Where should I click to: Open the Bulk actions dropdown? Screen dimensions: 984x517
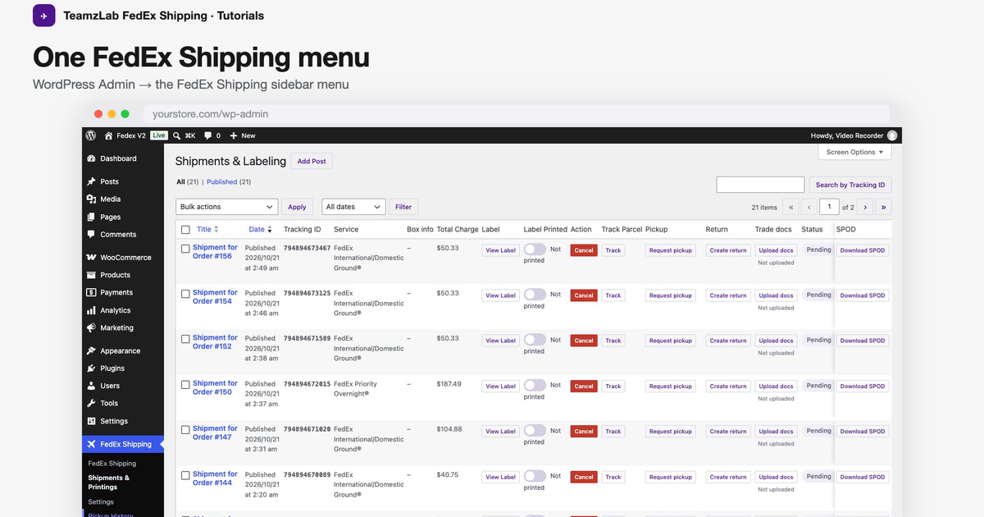point(227,207)
